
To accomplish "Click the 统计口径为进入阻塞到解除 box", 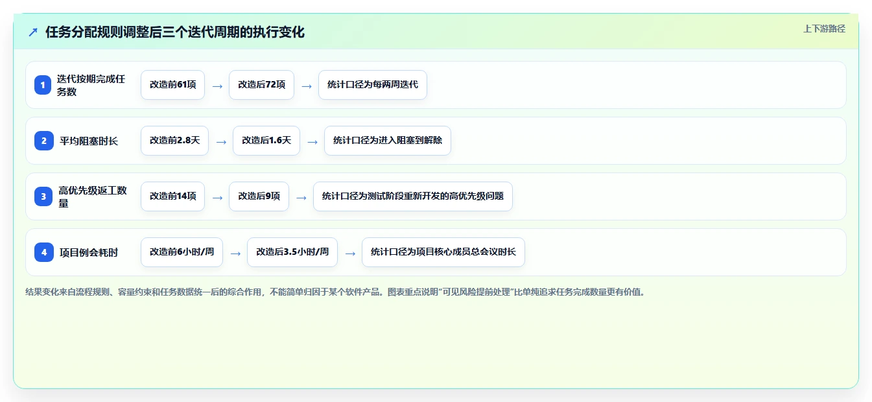I will [388, 141].
